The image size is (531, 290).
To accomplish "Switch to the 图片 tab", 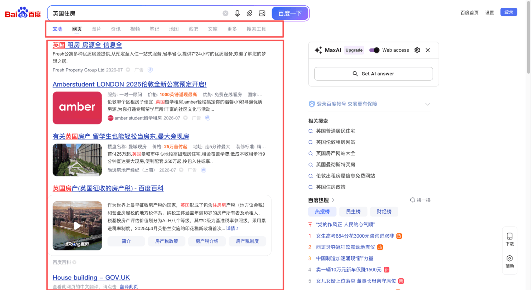I will point(96,29).
